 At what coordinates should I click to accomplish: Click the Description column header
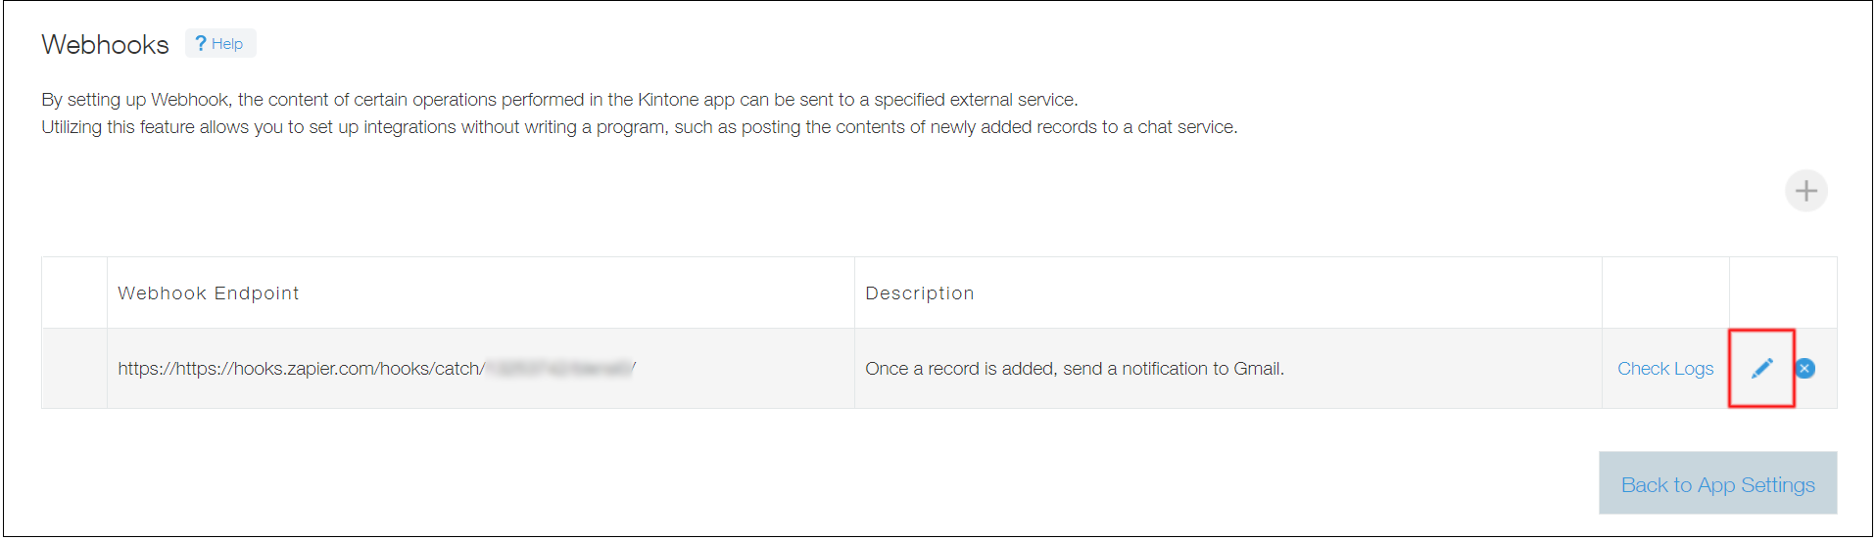coord(919,293)
